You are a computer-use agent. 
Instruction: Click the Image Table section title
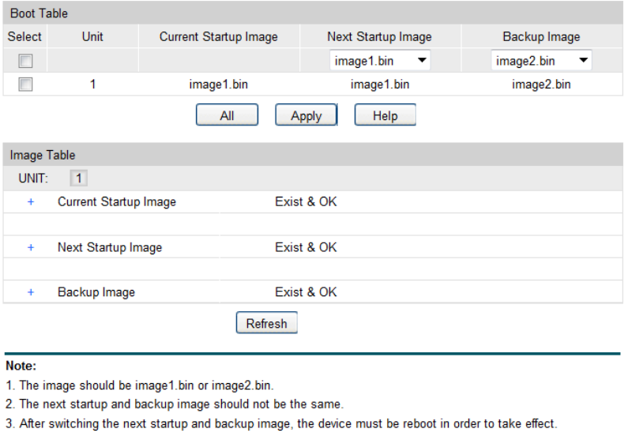(x=42, y=155)
